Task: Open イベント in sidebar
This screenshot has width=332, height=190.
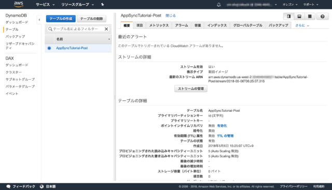Action: coord(12,94)
